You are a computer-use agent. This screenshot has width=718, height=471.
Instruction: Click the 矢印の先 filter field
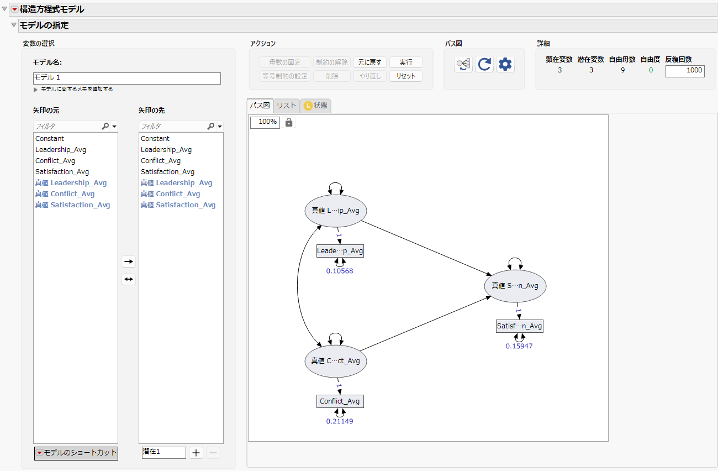click(173, 127)
